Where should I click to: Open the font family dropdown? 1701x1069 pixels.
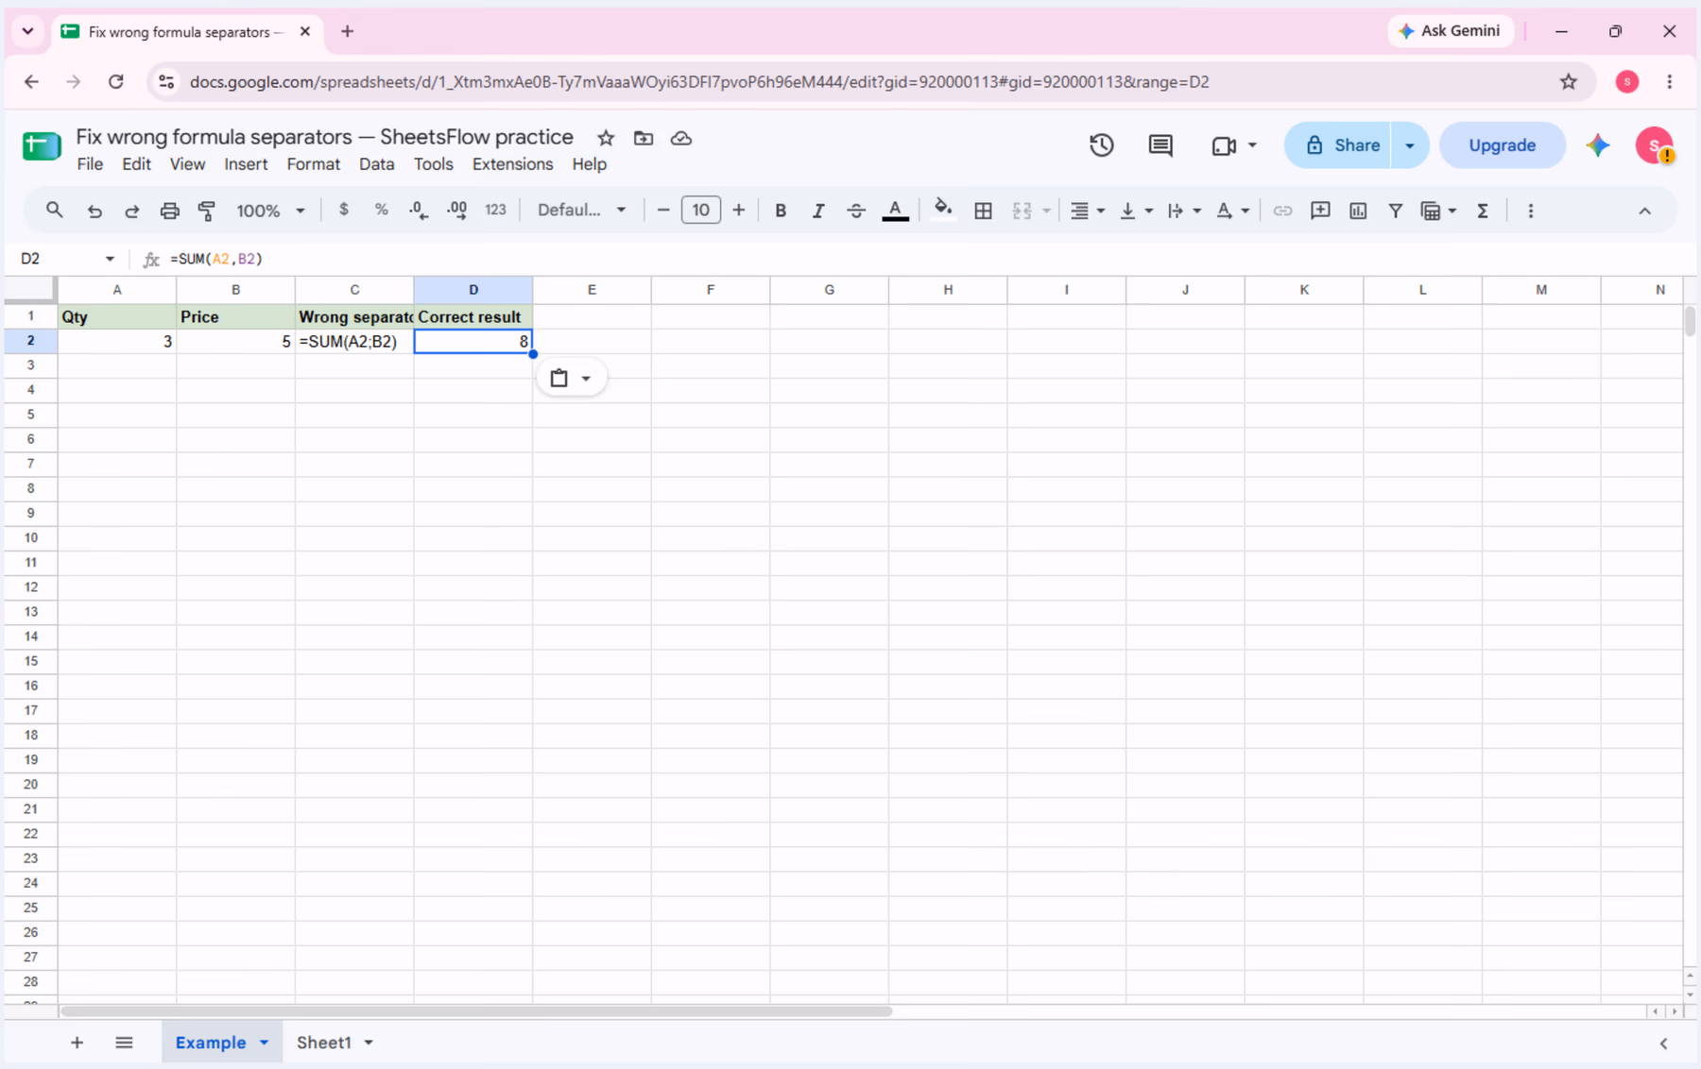click(581, 211)
